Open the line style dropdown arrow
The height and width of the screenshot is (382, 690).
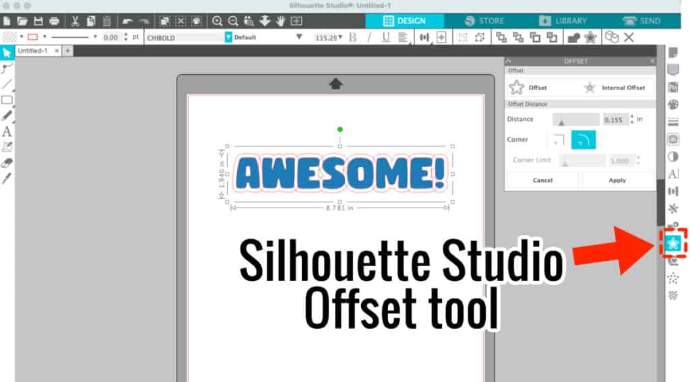click(95, 37)
